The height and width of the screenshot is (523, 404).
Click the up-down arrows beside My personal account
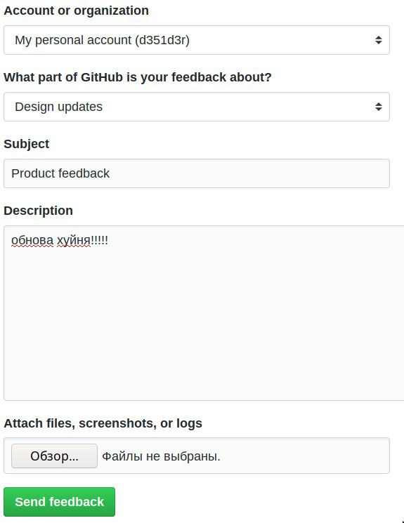[378, 40]
